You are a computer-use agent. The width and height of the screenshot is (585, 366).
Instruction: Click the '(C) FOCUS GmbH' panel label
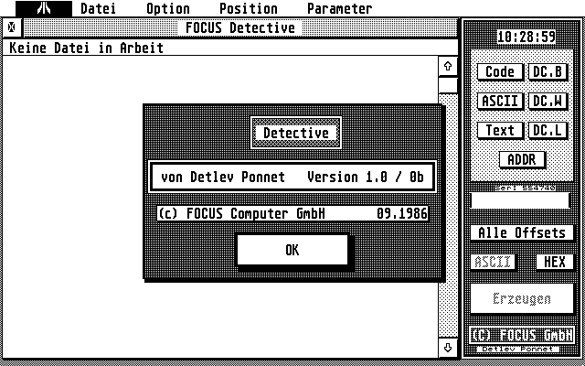coord(522,335)
